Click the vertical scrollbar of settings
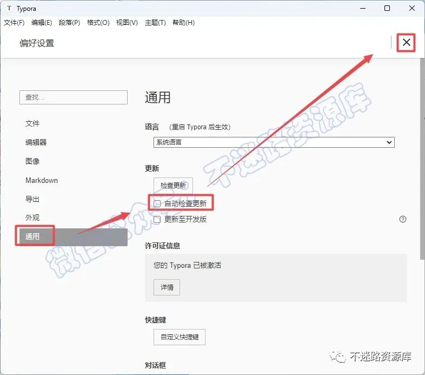 [422, 159]
